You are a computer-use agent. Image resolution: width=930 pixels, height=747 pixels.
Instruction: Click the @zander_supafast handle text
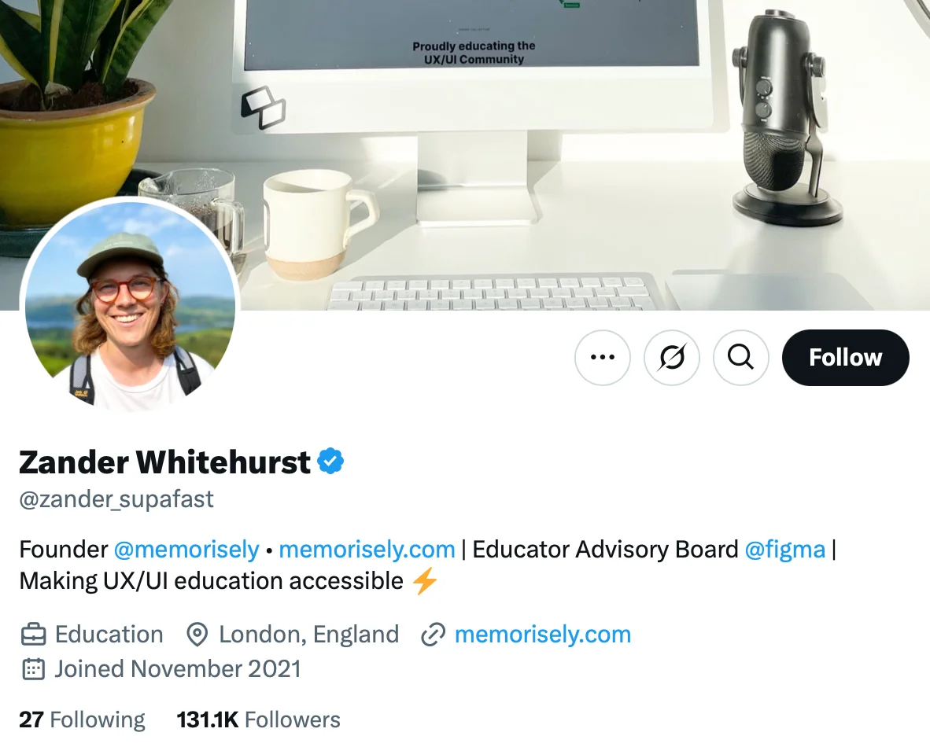point(116,499)
